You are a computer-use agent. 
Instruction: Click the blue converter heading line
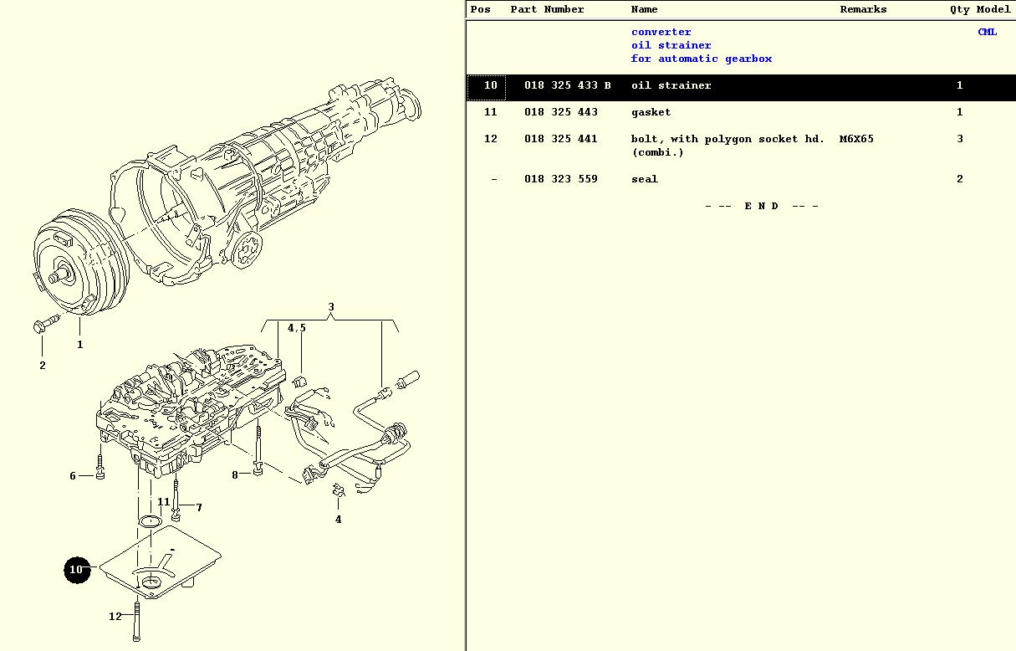661,32
